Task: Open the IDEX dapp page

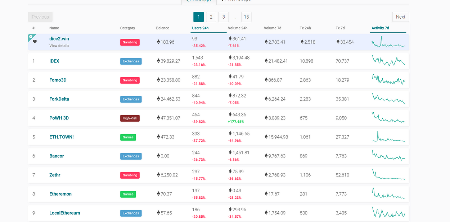Action: click(54, 61)
